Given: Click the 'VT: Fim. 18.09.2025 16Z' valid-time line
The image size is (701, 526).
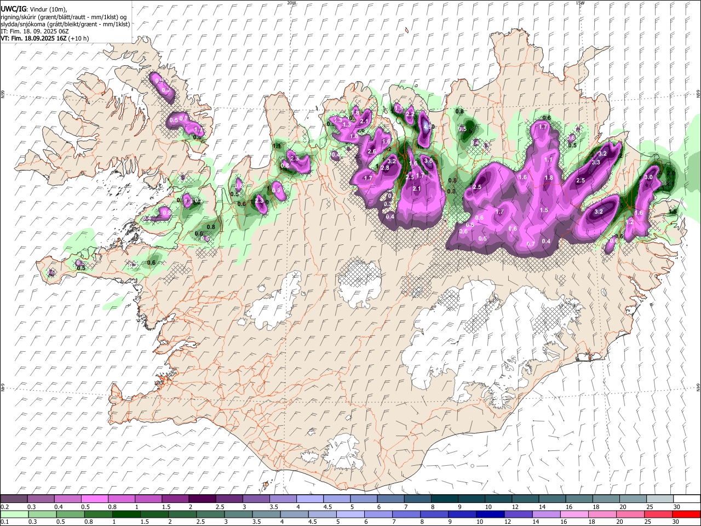Looking at the screenshot, I should tap(33, 39).
